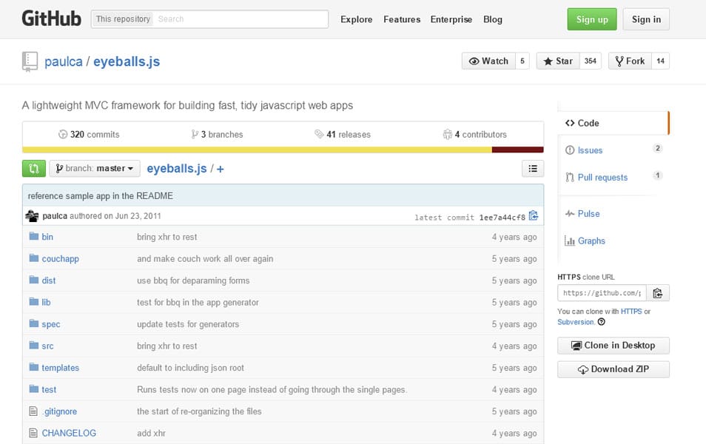
Task: Click the dark red language bar segment
Action: click(518, 150)
